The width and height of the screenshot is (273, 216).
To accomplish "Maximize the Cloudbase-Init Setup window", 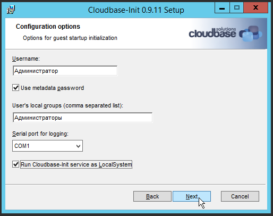I will tap(237, 8).
